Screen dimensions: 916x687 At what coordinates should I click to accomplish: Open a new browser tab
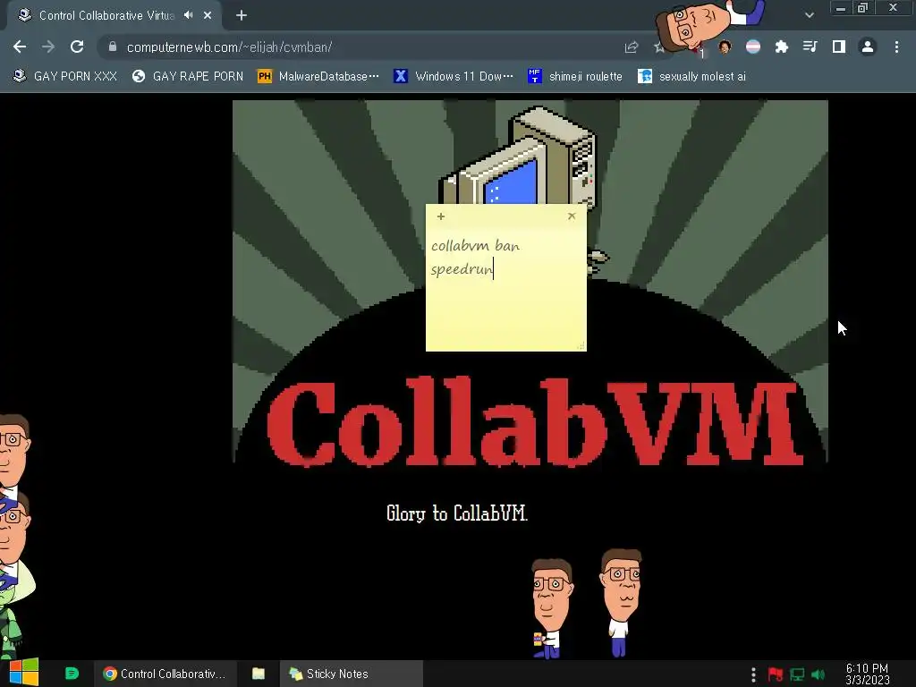pos(242,16)
